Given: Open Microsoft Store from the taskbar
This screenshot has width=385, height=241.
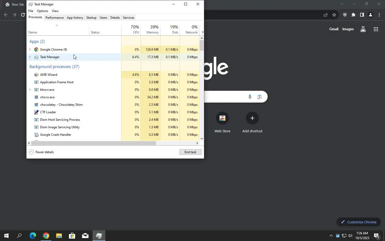Looking at the screenshot, I should coord(72,236).
